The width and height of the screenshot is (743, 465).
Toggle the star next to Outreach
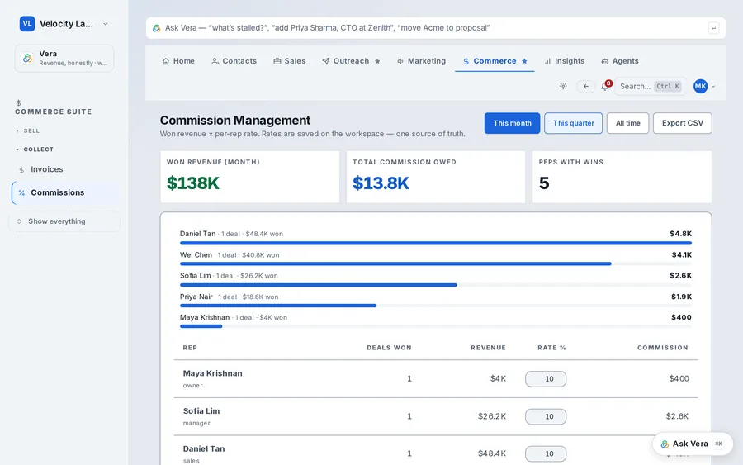(377, 61)
